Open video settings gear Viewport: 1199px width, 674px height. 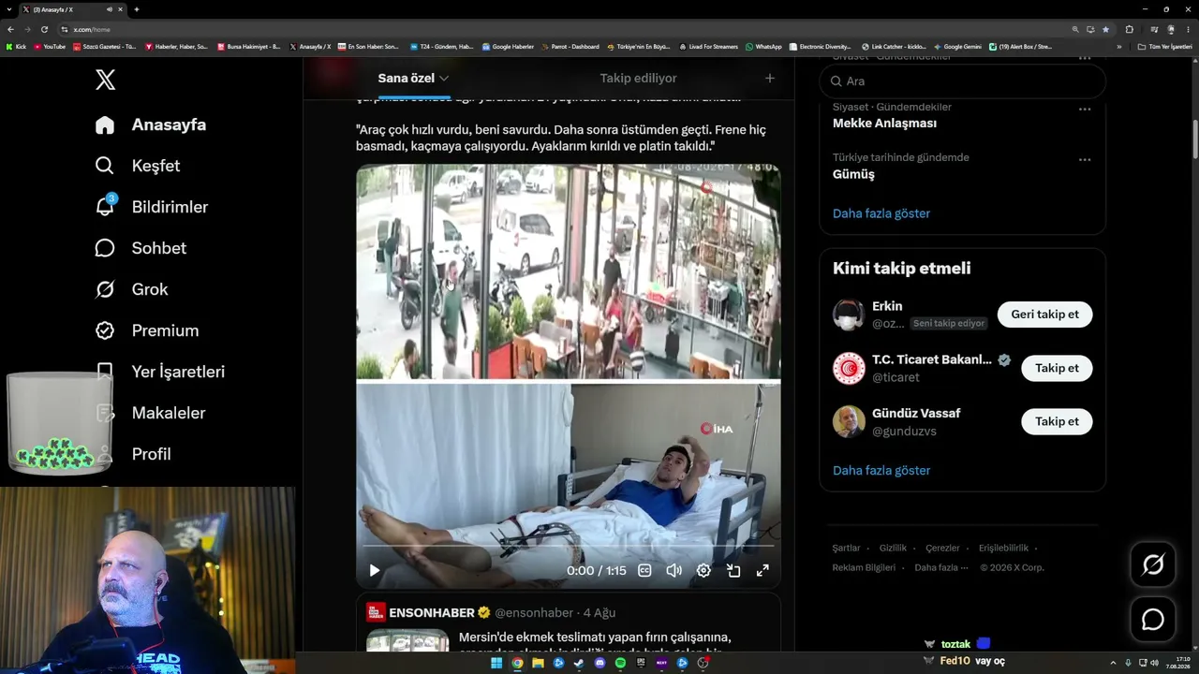coord(703,570)
